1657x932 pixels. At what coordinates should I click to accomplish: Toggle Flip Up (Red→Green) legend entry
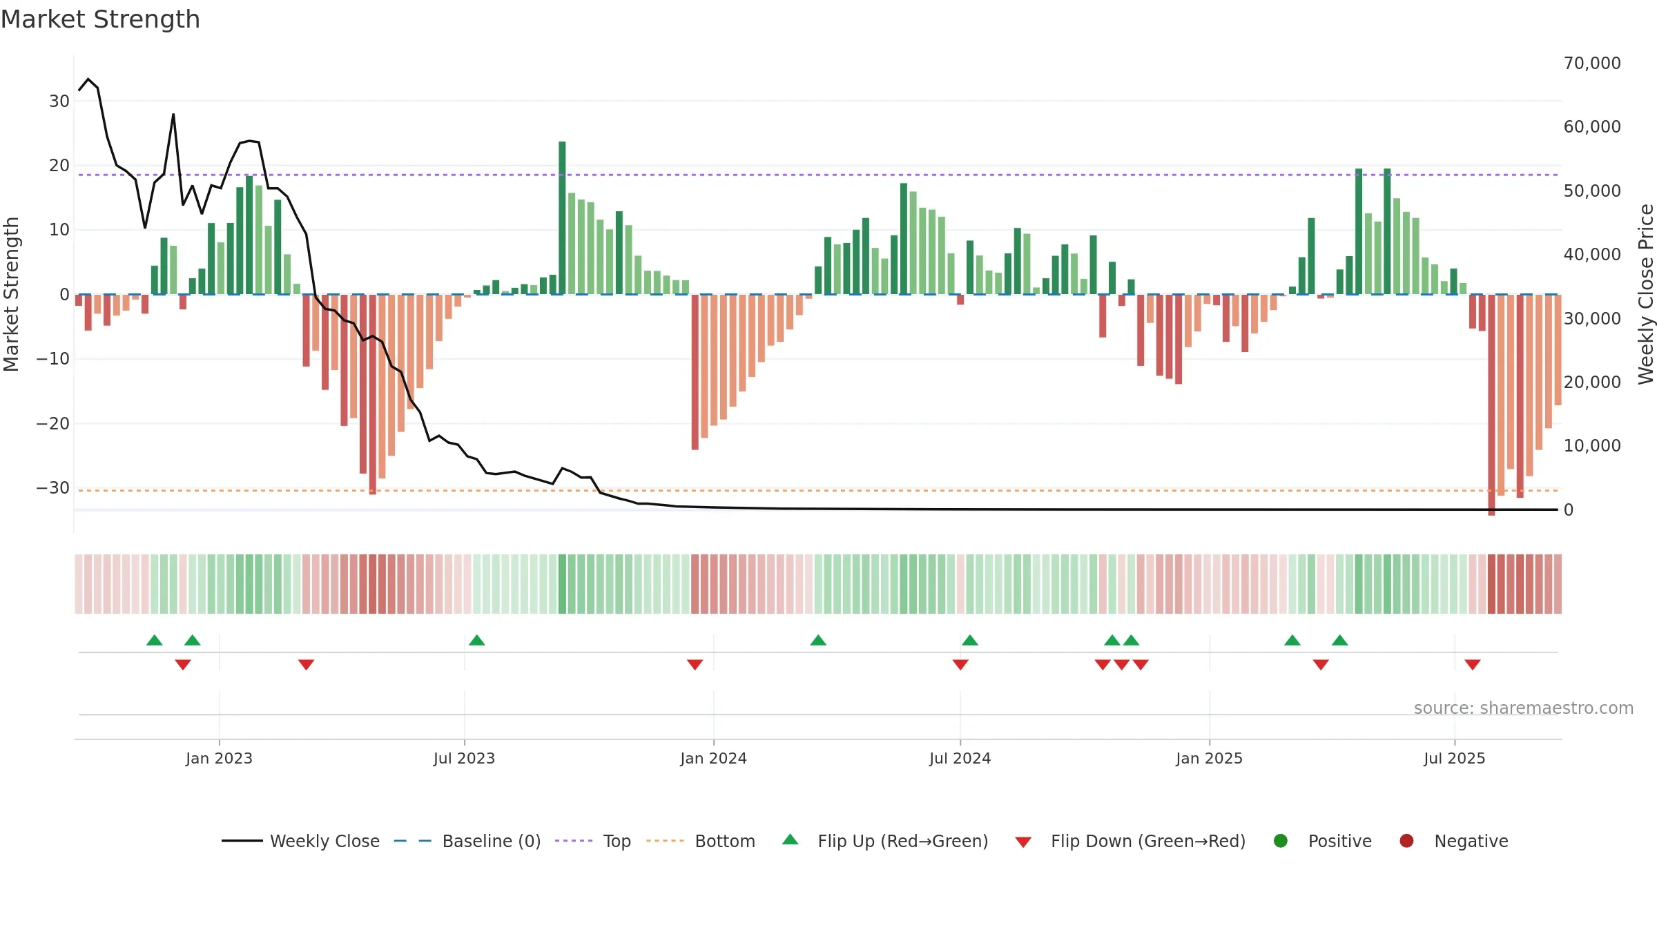[x=885, y=841]
